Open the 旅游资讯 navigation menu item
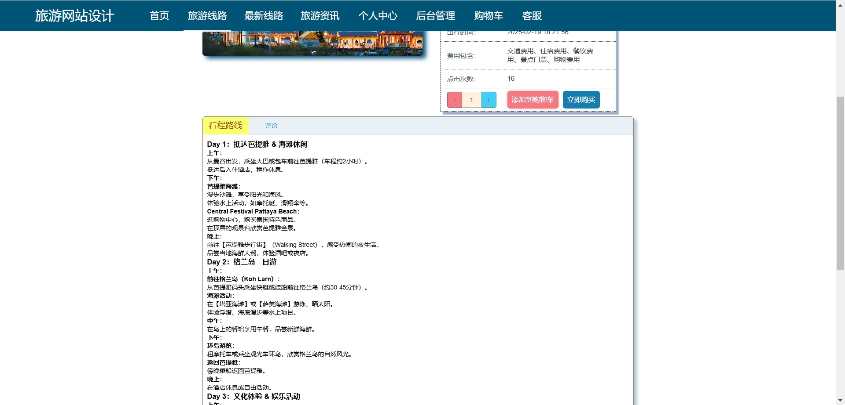 (320, 16)
